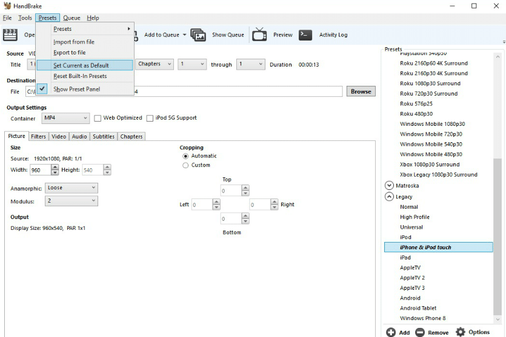Open the start chapter dropdown
The height and width of the screenshot is (337, 506).
(192, 64)
